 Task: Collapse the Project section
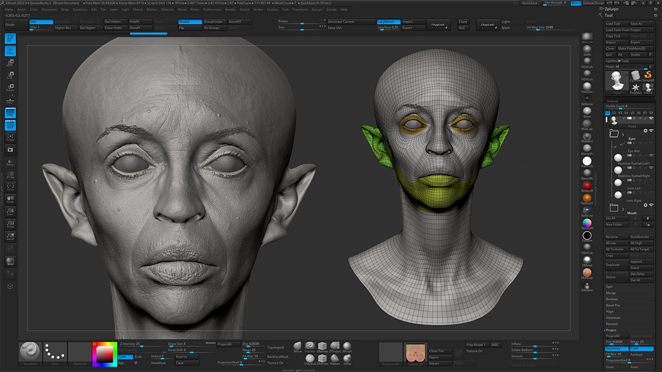point(611,330)
